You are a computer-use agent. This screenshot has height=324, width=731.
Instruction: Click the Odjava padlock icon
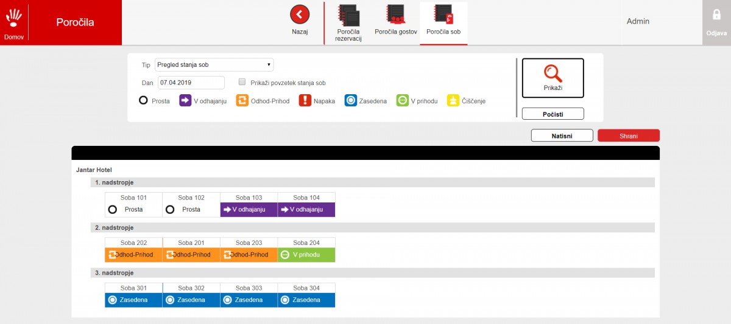716,15
